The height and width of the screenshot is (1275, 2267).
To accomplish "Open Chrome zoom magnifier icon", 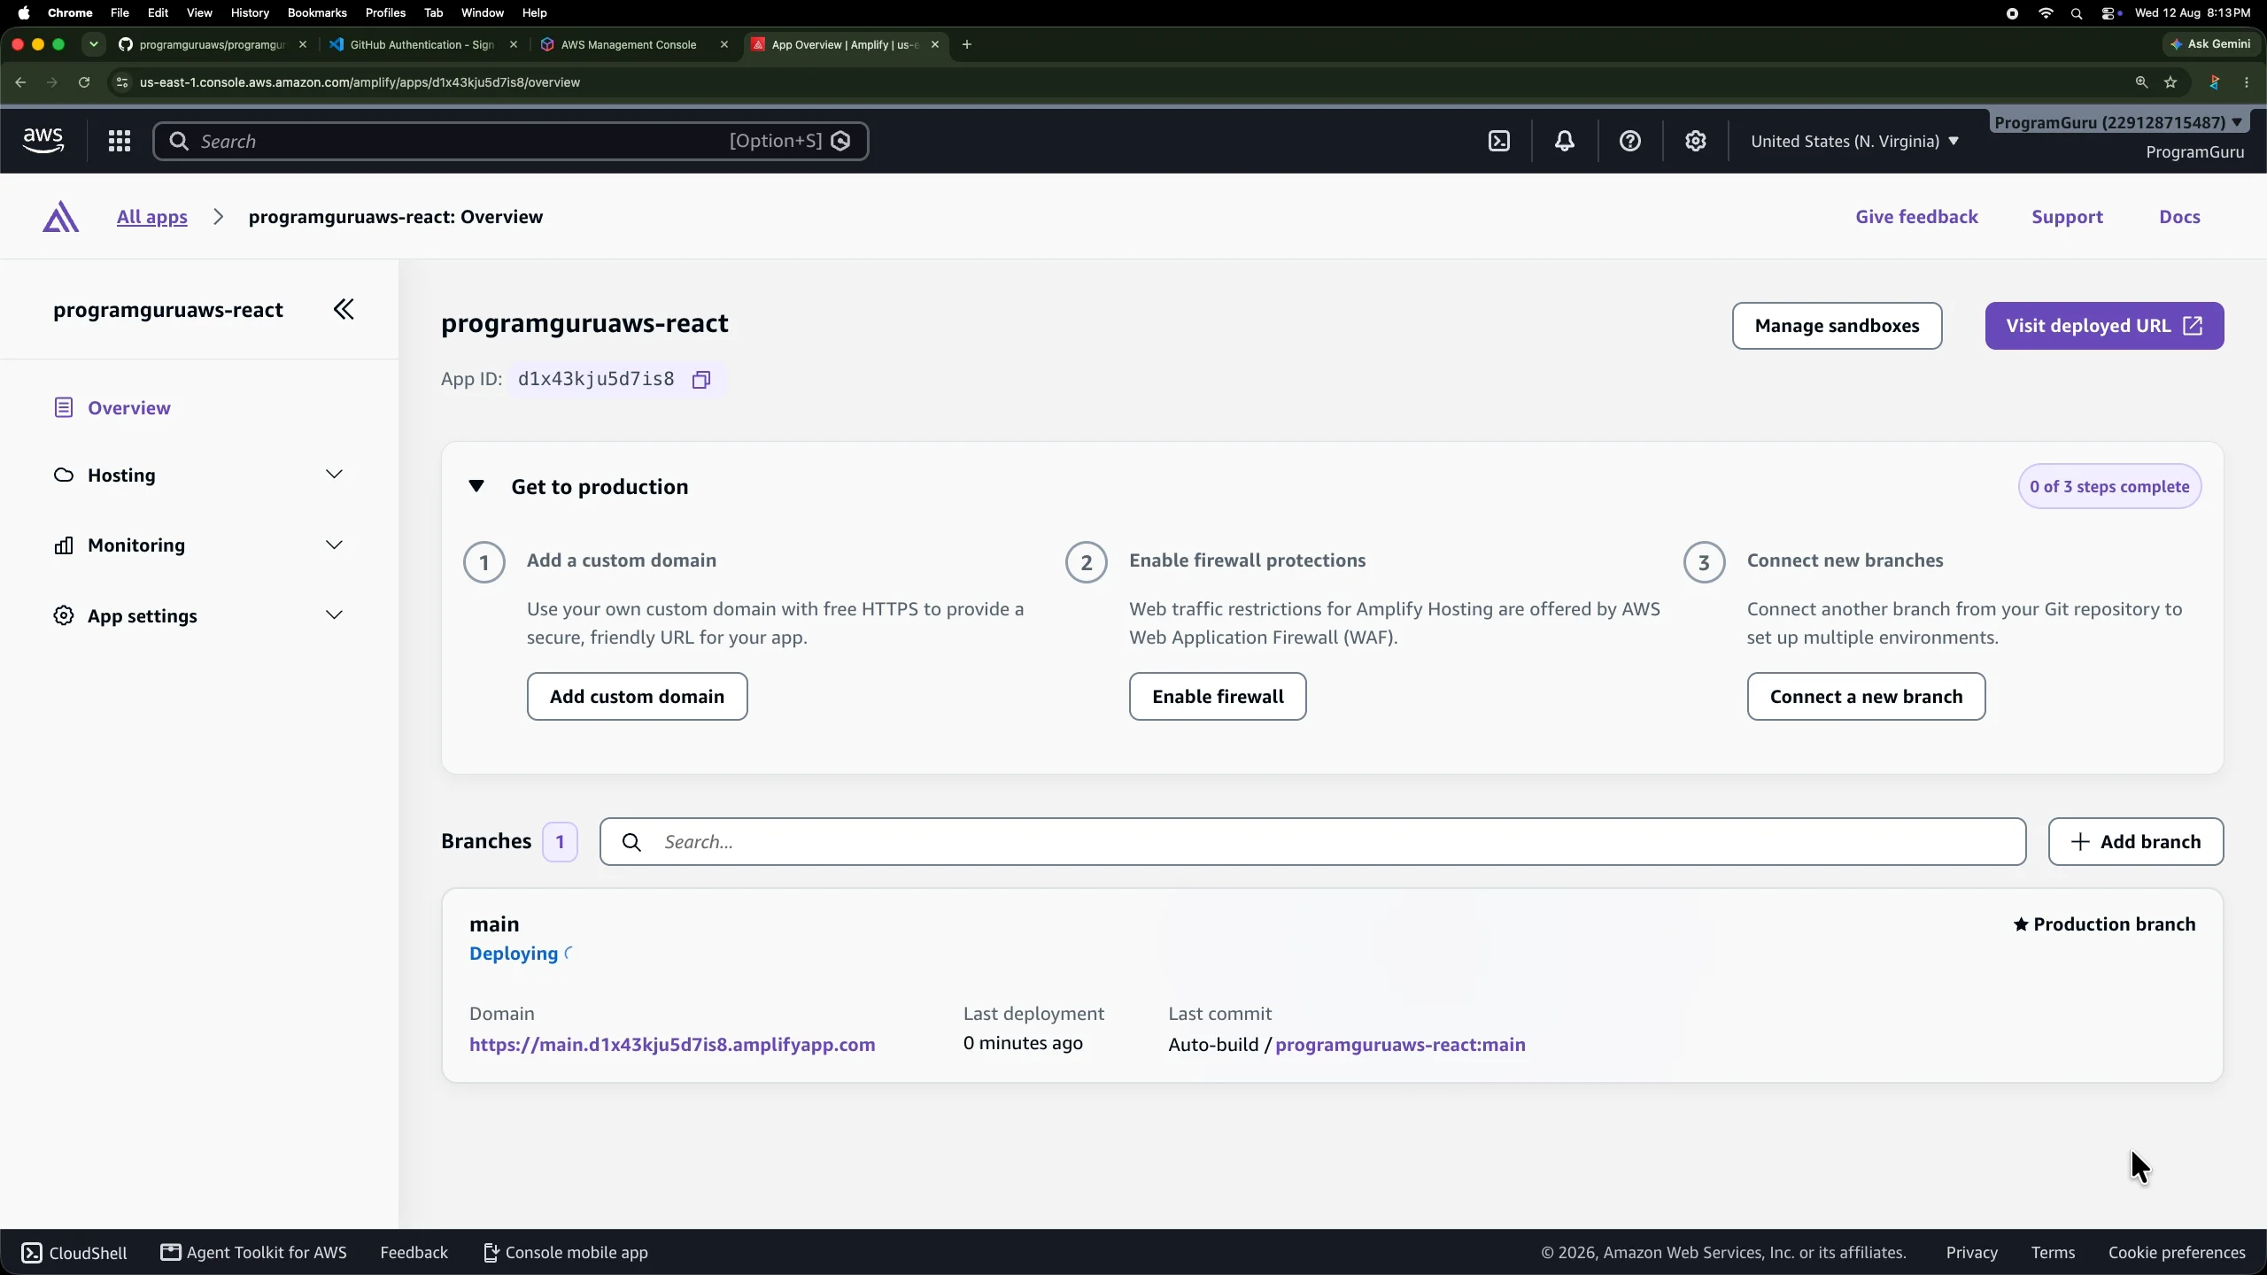I will (2141, 82).
